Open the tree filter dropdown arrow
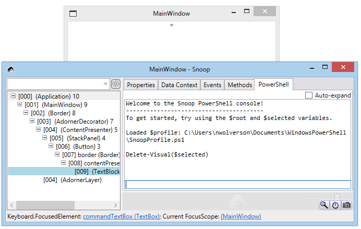Viewport: 361px width, 229px height. point(105,84)
